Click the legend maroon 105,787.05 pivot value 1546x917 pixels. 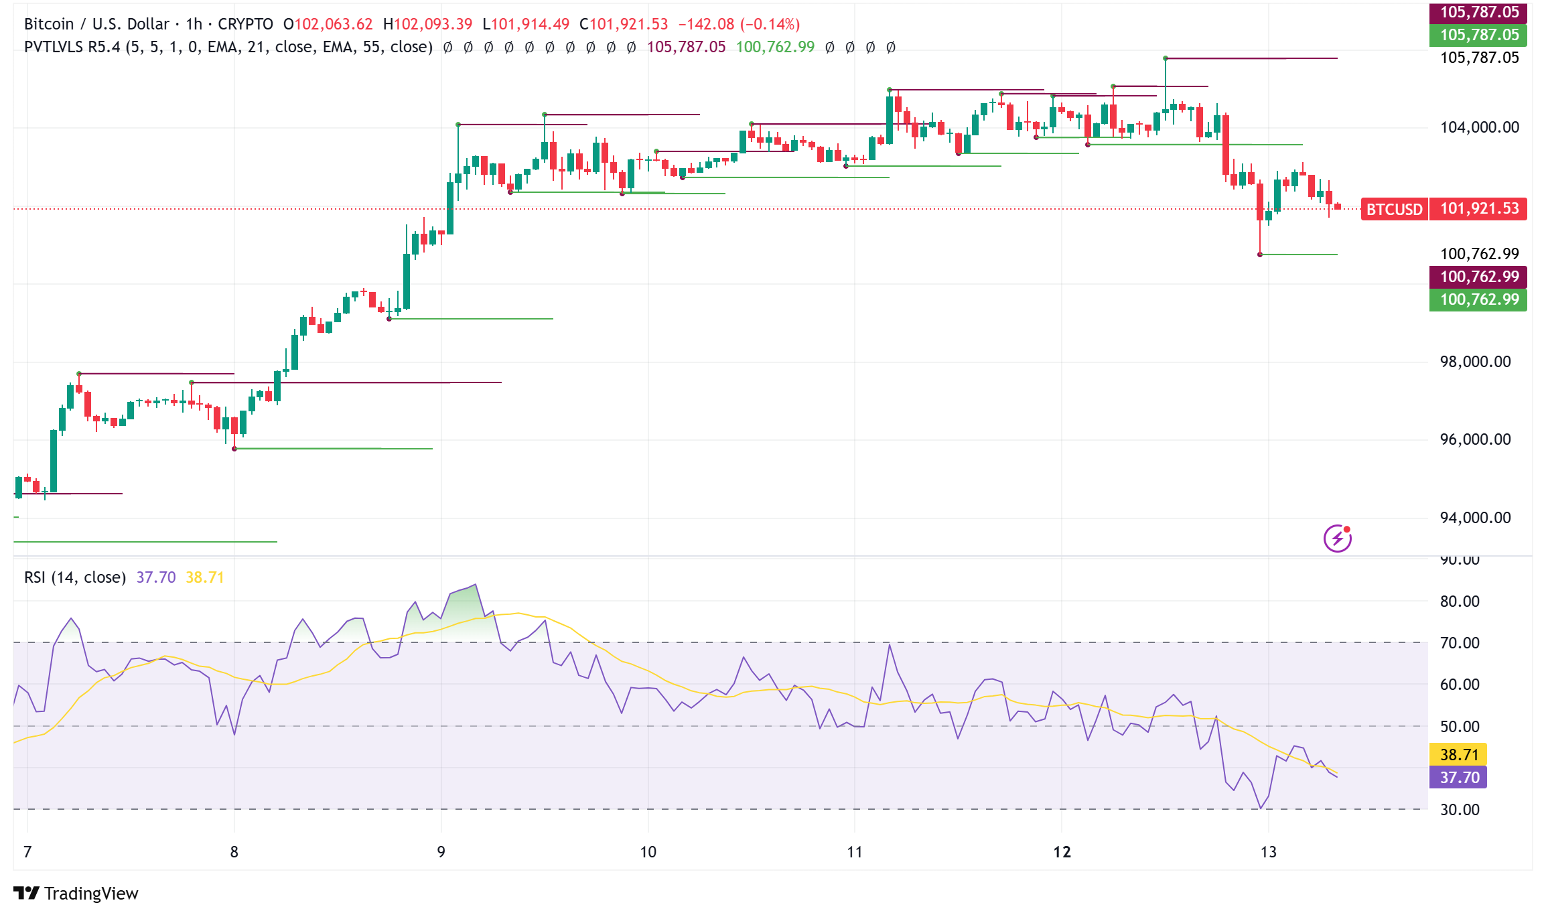point(686,47)
